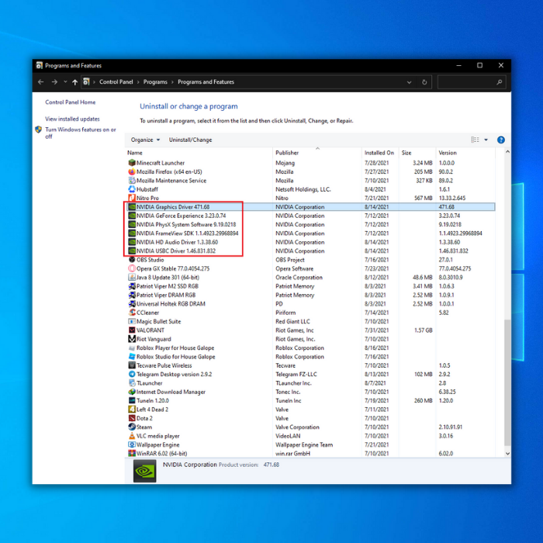The image size is (543, 543).
Task: Click the CCleaner icon
Action: pos(132,313)
